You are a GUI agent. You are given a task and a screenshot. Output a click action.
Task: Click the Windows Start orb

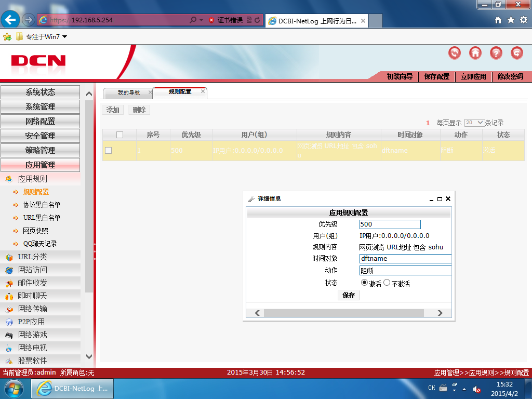(x=14, y=389)
